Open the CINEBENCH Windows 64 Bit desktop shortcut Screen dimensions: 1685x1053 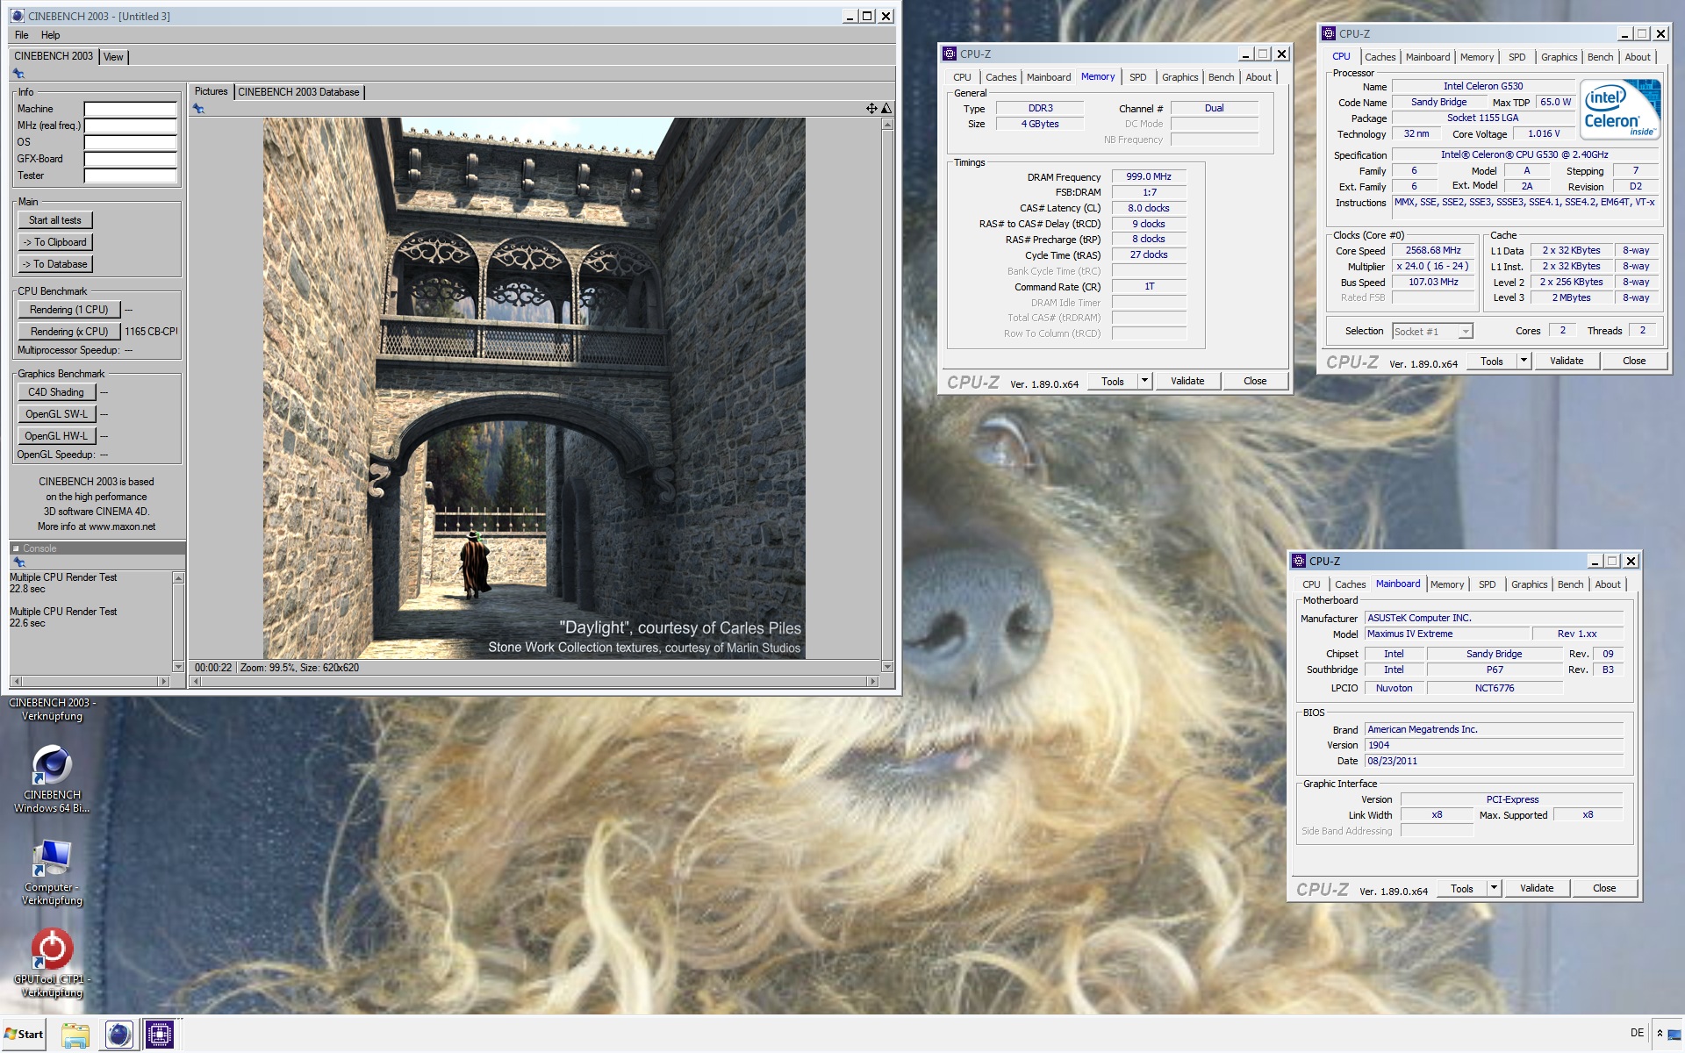[x=52, y=777]
